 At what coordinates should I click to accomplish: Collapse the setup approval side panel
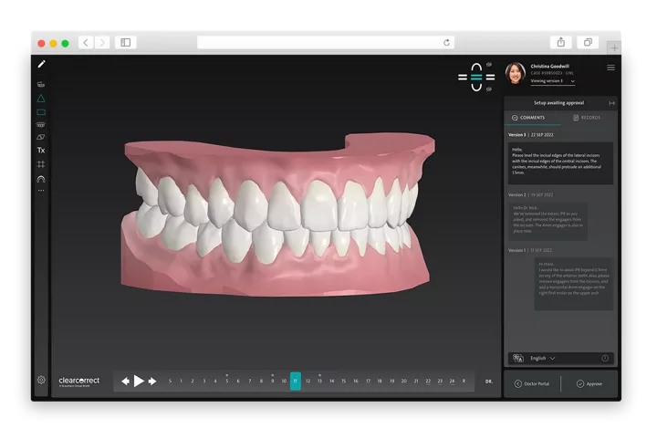coord(611,103)
